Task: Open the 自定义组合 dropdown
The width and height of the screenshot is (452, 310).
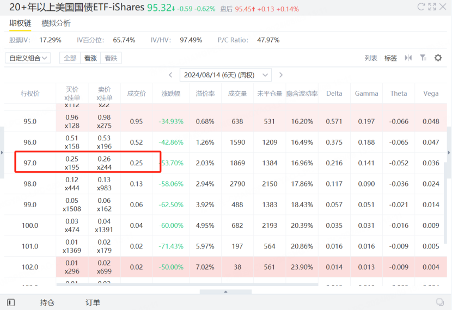Action: coord(28,58)
